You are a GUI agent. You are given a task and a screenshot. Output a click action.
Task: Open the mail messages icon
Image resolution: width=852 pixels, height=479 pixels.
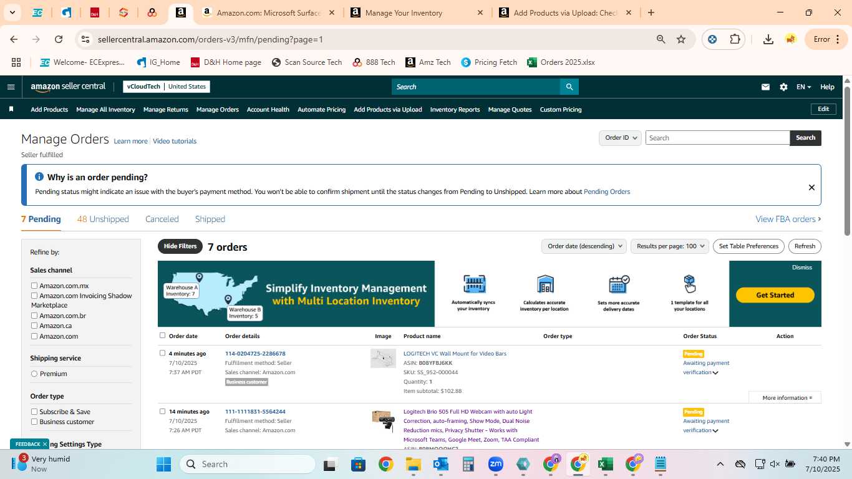(x=765, y=87)
